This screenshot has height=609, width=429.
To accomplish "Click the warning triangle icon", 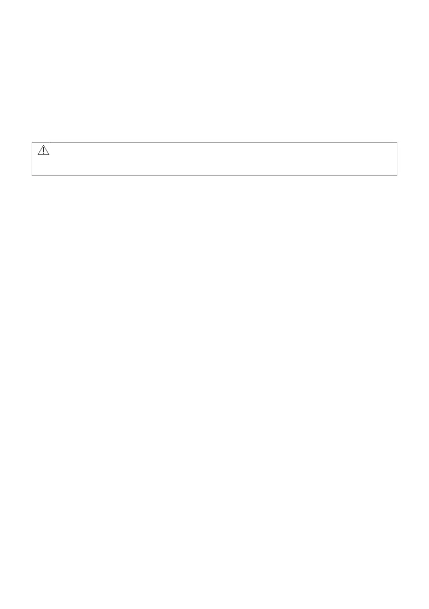I will tap(43, 150).
